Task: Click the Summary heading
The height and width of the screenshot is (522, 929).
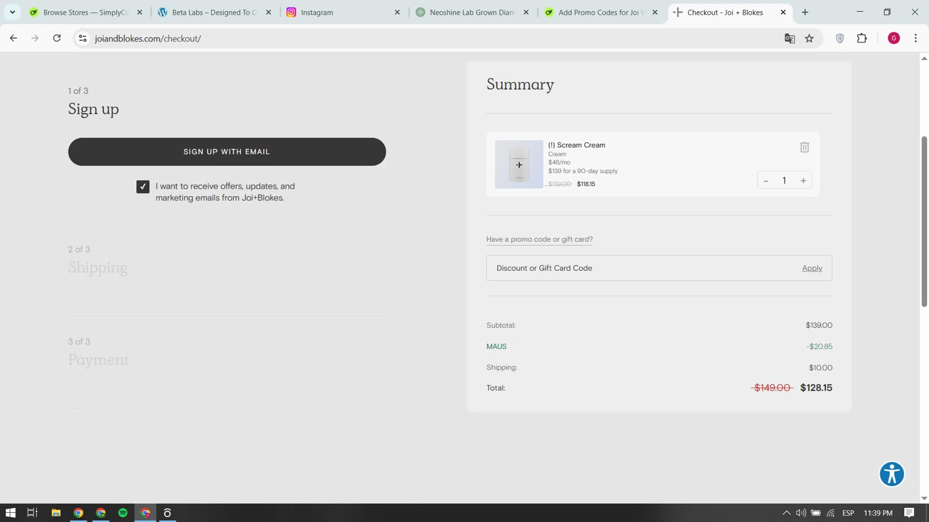Action: click(520, 84)
